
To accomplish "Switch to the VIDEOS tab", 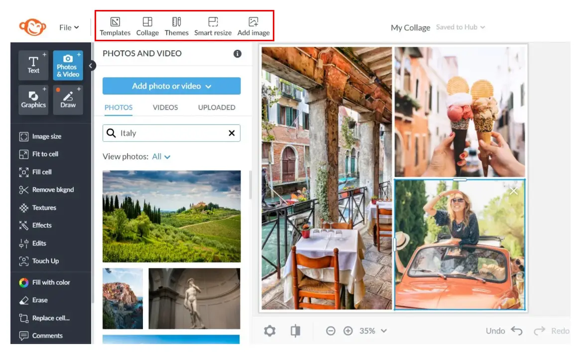I will tap(165, 107).
